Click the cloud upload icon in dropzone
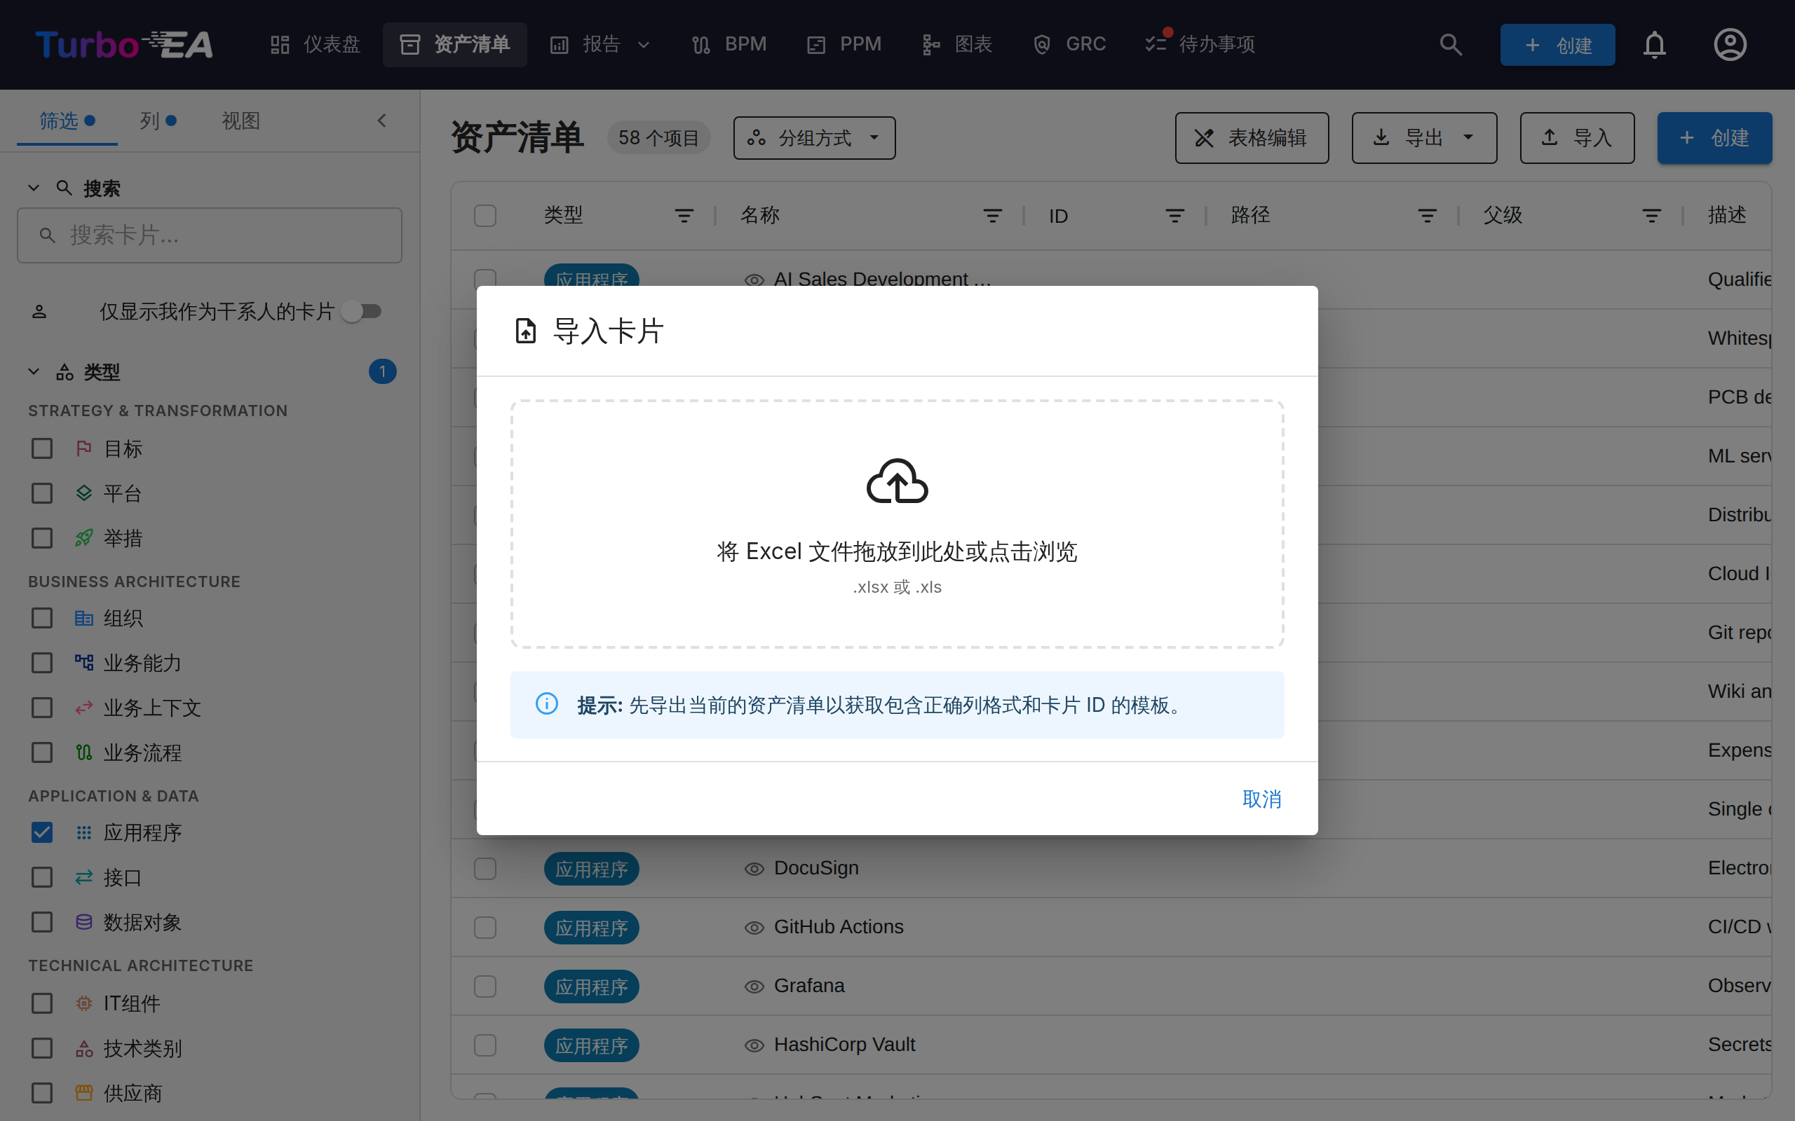Screen dimensions: 1795x1121 (897, 481)
